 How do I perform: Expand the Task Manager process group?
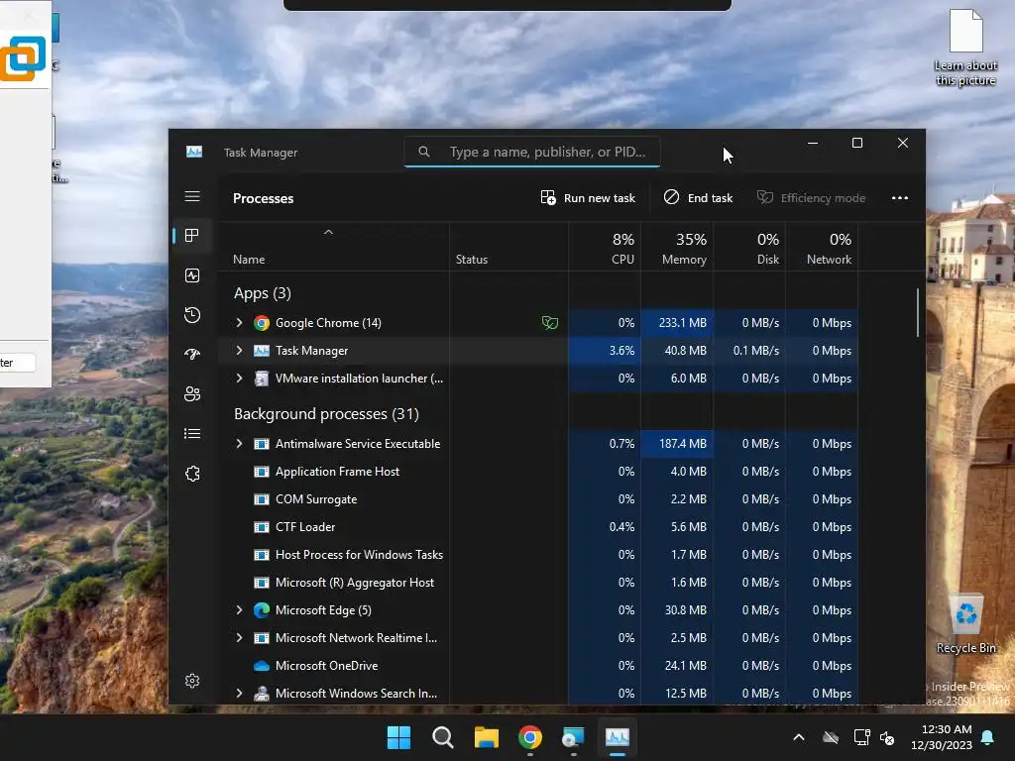(x=239, y=351)
